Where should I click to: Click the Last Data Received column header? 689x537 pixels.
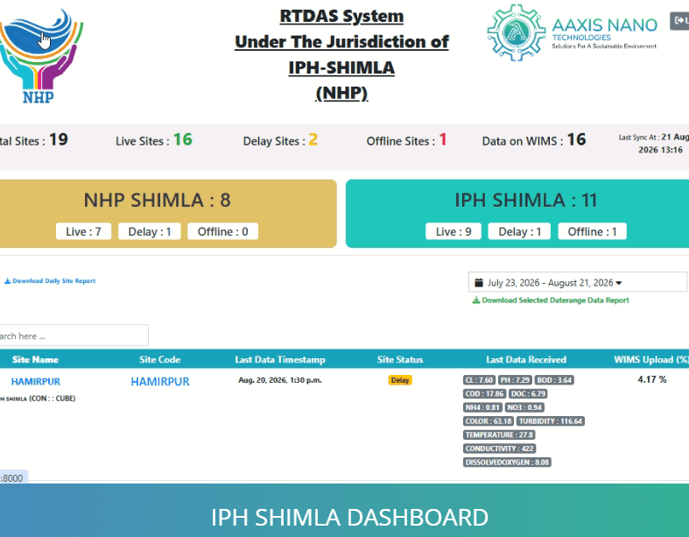pos(526,360)
